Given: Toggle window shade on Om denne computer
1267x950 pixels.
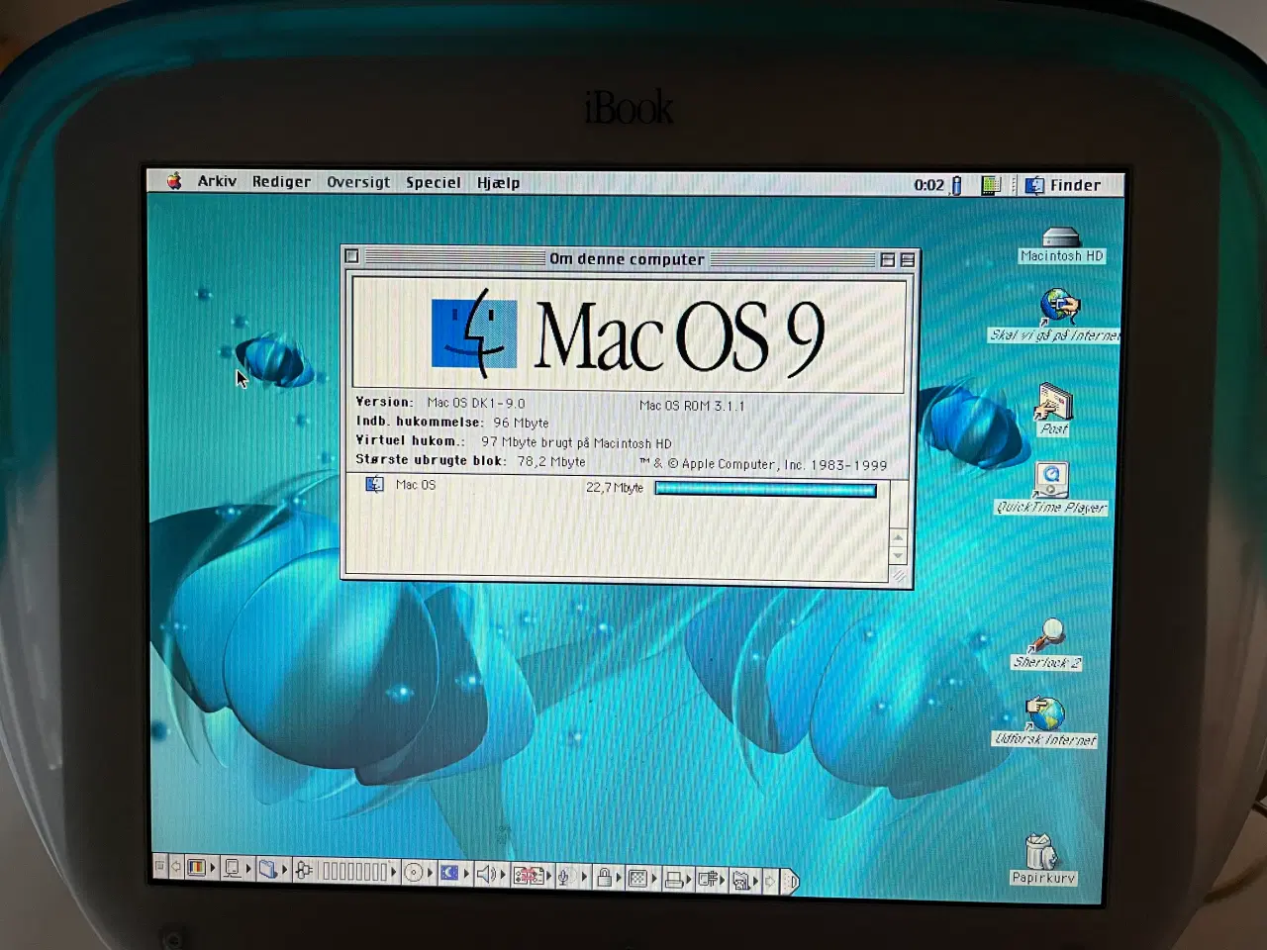Looking at the screenshot, I should 907,259.
